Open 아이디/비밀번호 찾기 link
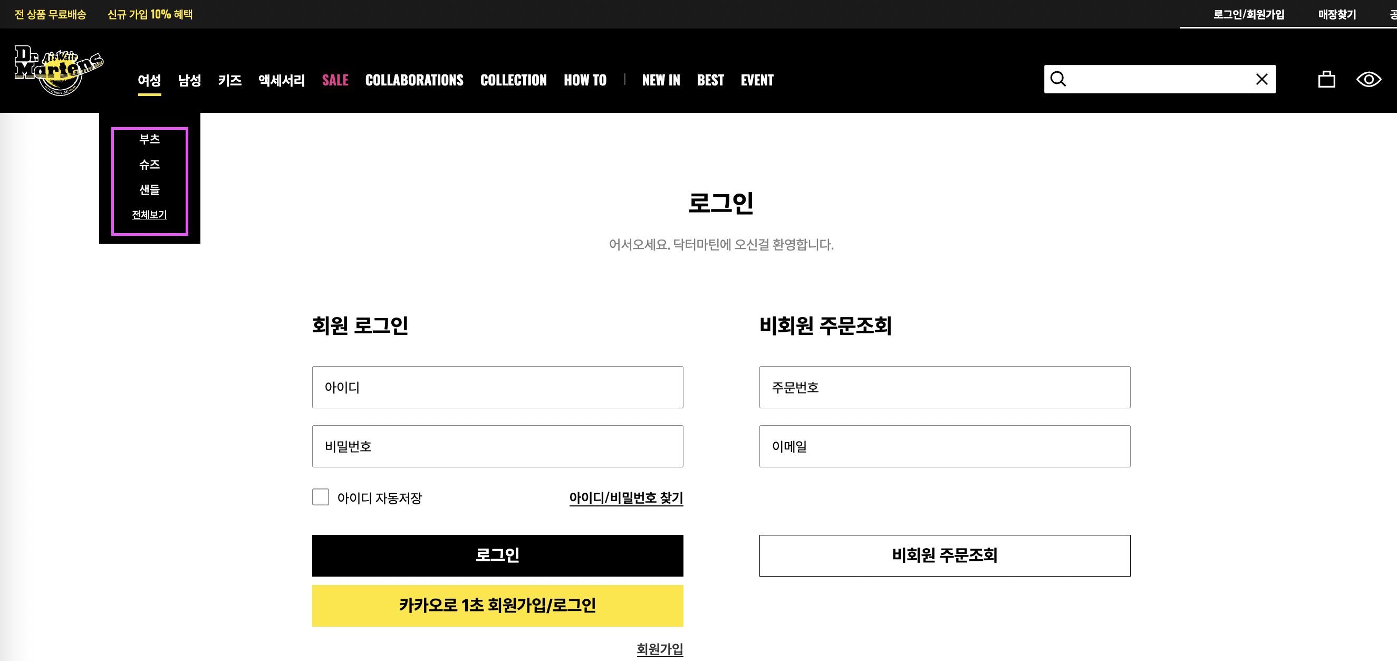Screen dimensions: 1397x661 [626, 497]
